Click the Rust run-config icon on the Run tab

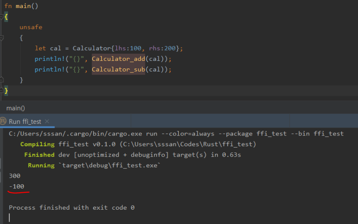[4, 121]
